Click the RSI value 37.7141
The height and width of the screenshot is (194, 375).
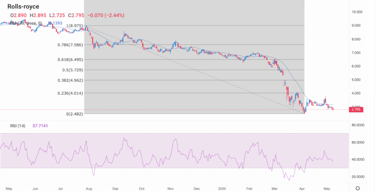pyautogui.click(x=40, y=126)
